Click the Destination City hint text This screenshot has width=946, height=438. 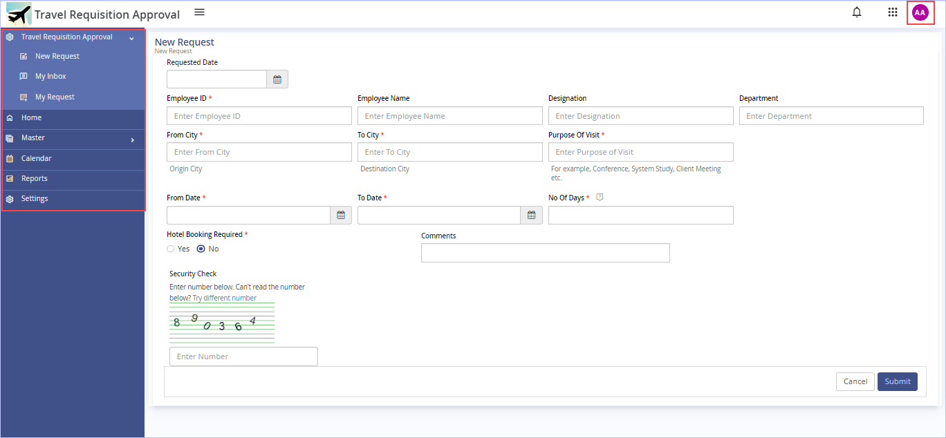[x=384, y=169]
